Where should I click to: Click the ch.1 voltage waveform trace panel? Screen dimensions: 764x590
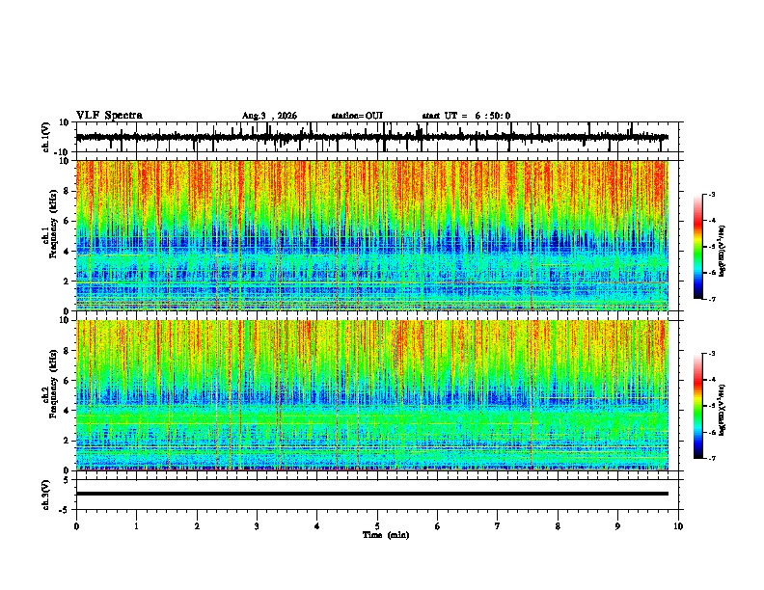tap(377, 137)
